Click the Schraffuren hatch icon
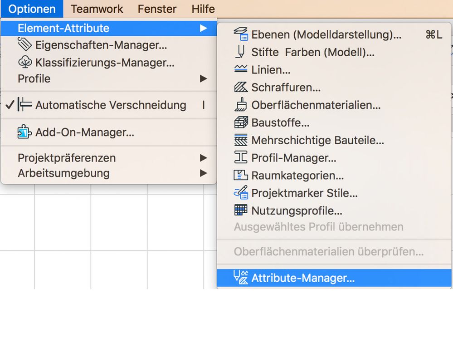453x348 pixels. click(x=241, y=87)
